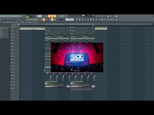The height and width of the screenshot is (115, 154).
Task: Mute Track 8 via its green light
Action: click(18, 51)
